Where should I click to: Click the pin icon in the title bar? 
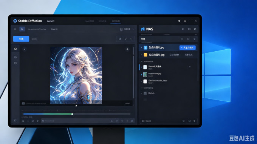(x=179, y=21)
